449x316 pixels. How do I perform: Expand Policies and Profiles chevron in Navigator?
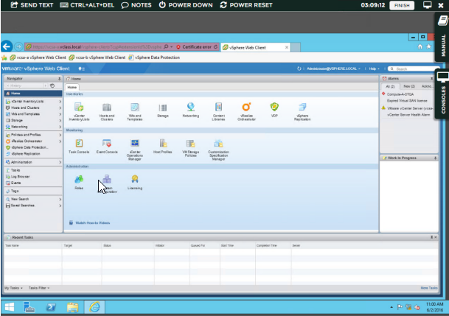(60, 135)
